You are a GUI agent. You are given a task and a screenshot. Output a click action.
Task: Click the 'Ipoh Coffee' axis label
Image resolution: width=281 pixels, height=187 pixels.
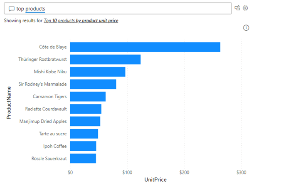coord(55,146)
